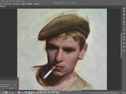Toggle the Zoom All Windows checkbox
Viewport: 126px width, 94px height.
pyautogui.click(x=3, y=4)
